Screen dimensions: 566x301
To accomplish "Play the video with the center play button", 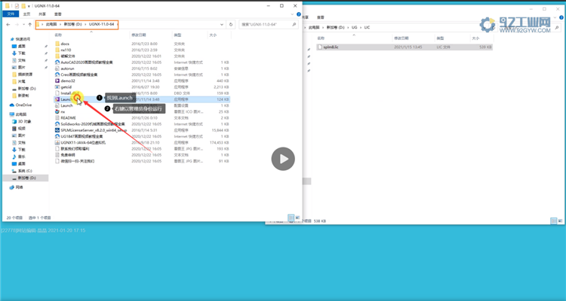I will coord(283,159).
